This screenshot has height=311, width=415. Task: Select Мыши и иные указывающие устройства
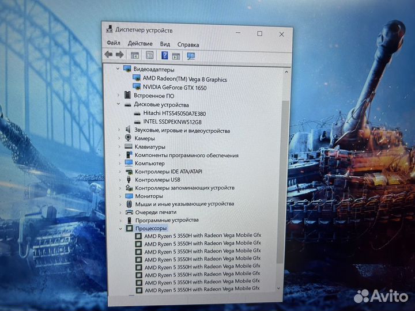(184, 204)
